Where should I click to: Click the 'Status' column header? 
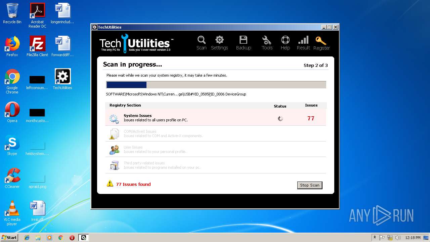[x=280, y=106]
